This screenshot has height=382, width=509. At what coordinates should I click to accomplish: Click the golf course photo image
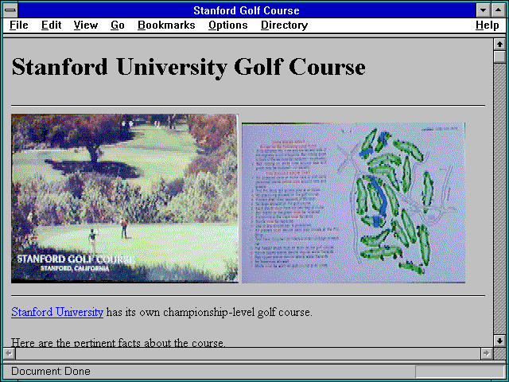pyautogui.click(x=125, y=198)
